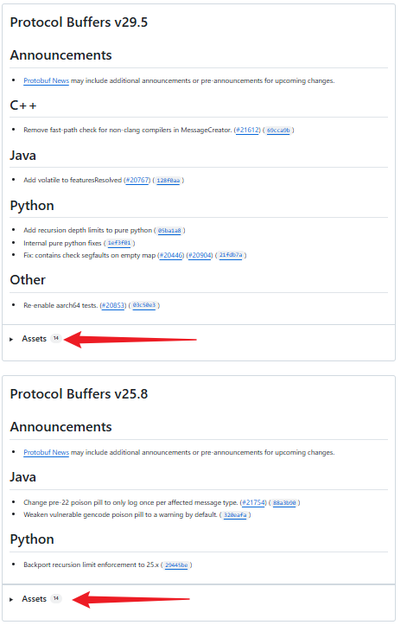Open commit 1ef3f01 for pure python fixes
The height and width of the screenshot is (625, 407).
[x=119, y=243]
